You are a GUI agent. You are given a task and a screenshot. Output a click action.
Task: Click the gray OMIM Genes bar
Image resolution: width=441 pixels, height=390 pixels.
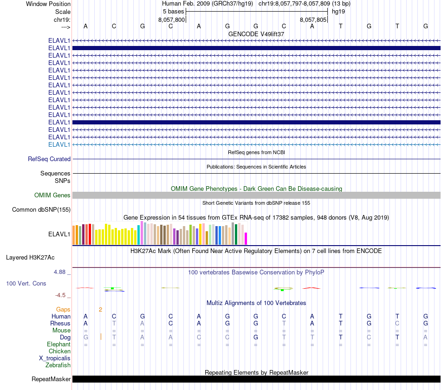(x=256, y=195)
